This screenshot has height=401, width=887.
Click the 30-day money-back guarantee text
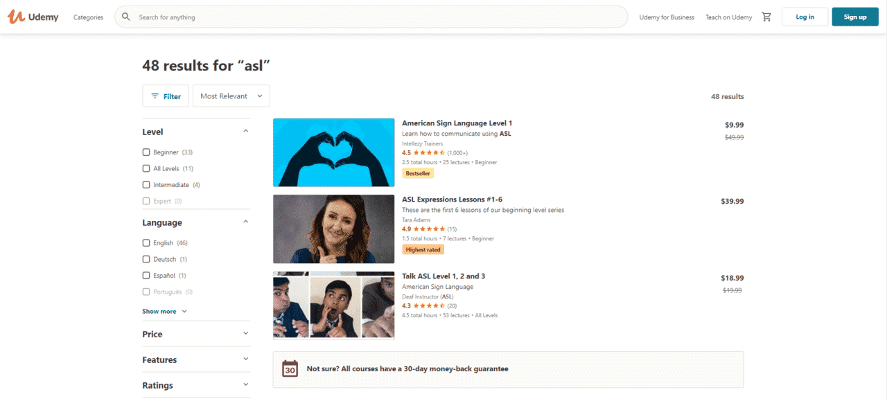(x=407, y=369)
